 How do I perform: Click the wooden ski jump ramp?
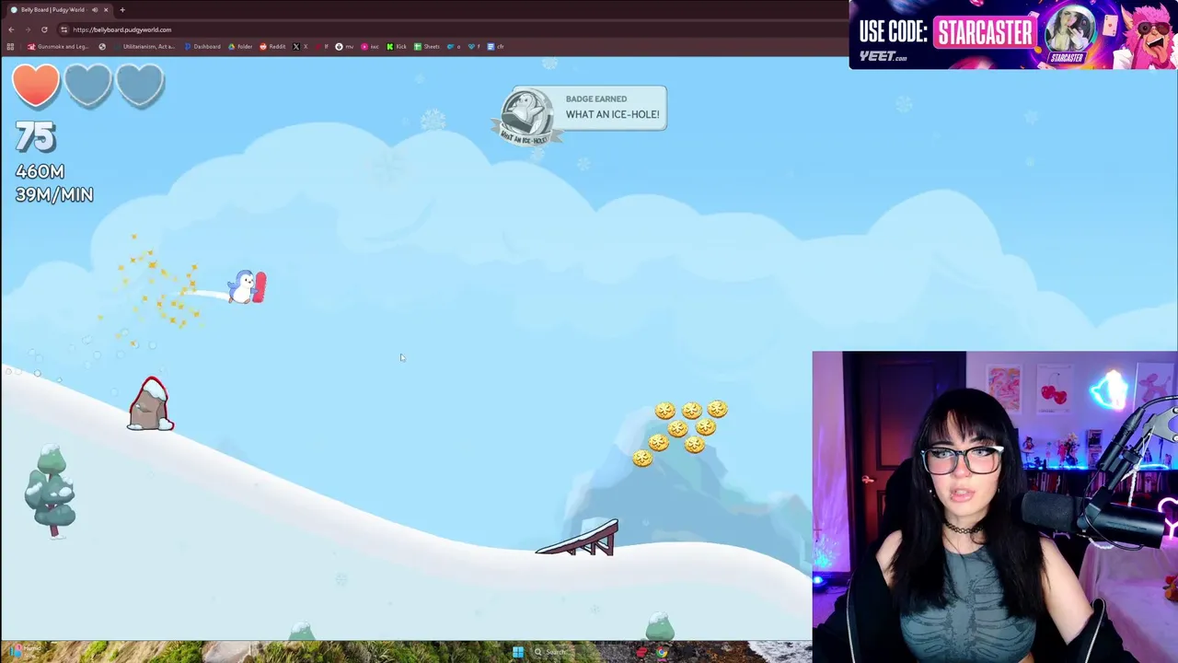coord(577,538)
